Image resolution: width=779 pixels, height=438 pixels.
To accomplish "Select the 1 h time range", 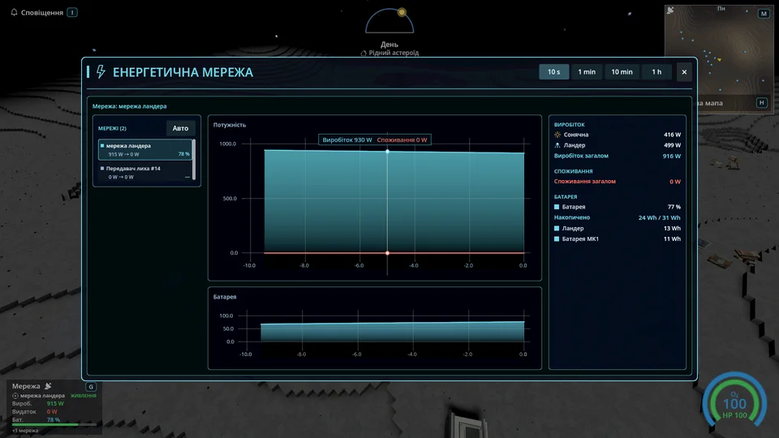I will click(656, 72).
